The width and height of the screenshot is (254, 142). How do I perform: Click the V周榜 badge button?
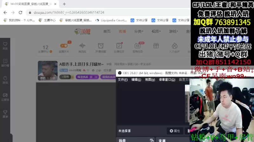click(x=66, y=77)
